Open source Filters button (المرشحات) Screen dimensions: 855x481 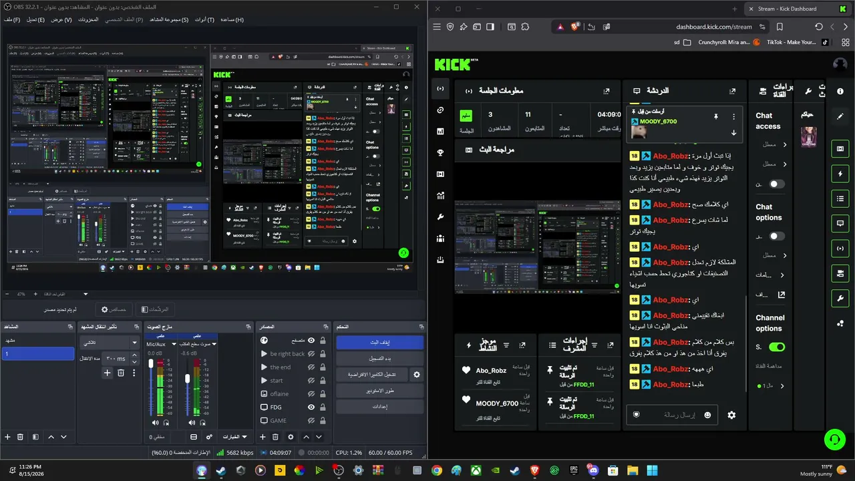[x=155, y=309]
